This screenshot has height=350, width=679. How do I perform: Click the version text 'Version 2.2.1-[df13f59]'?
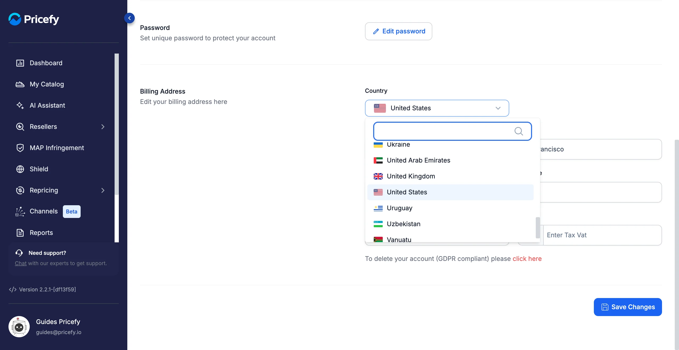coord(47,290)
